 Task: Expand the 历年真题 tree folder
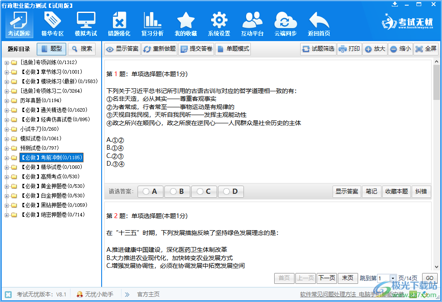click(x=6, y=100)
